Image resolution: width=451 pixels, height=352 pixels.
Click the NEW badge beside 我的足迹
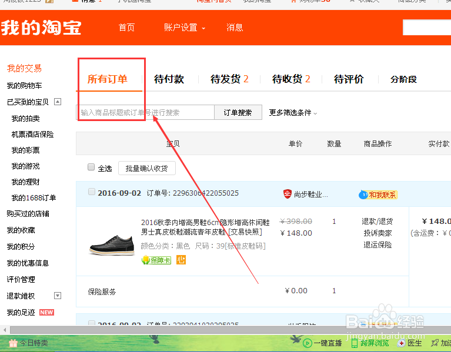[46, 313]
